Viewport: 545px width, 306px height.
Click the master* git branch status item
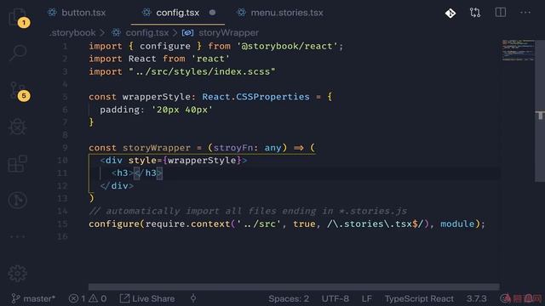(x=33, y=298)
